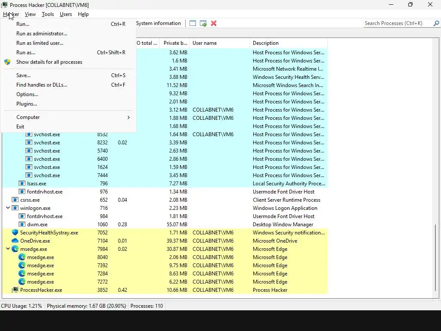Click the csrss.exe process icon
441x331 pixels.
click(15, 200)
